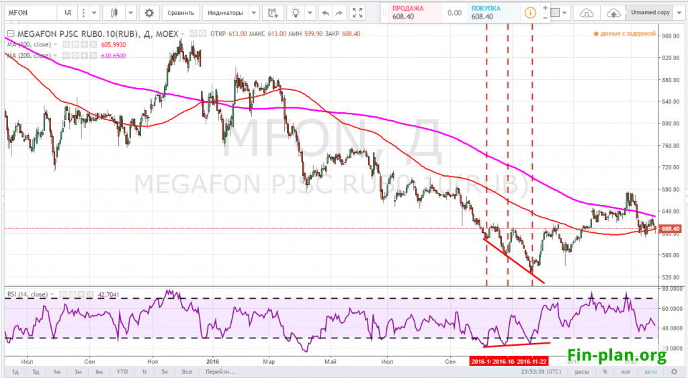Select the YTD time range tab
Image resolution: width=688 pixels, height=378 pixels.
point(122,371)
